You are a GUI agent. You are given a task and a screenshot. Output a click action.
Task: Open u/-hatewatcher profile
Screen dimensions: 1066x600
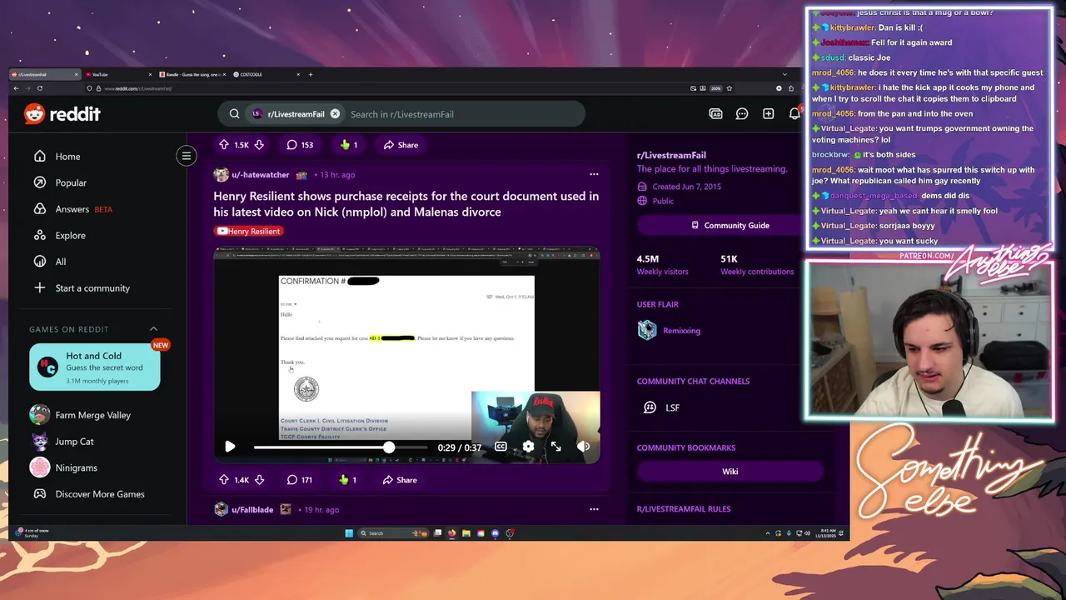tap(260, 175)
